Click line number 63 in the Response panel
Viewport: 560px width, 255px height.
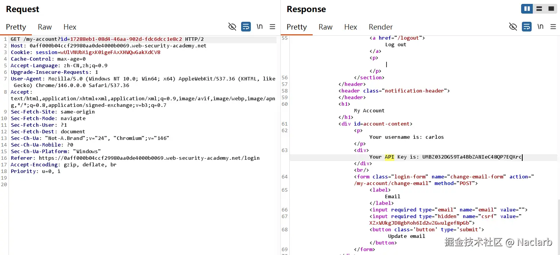pyautogui.click(x=285, y=150)
